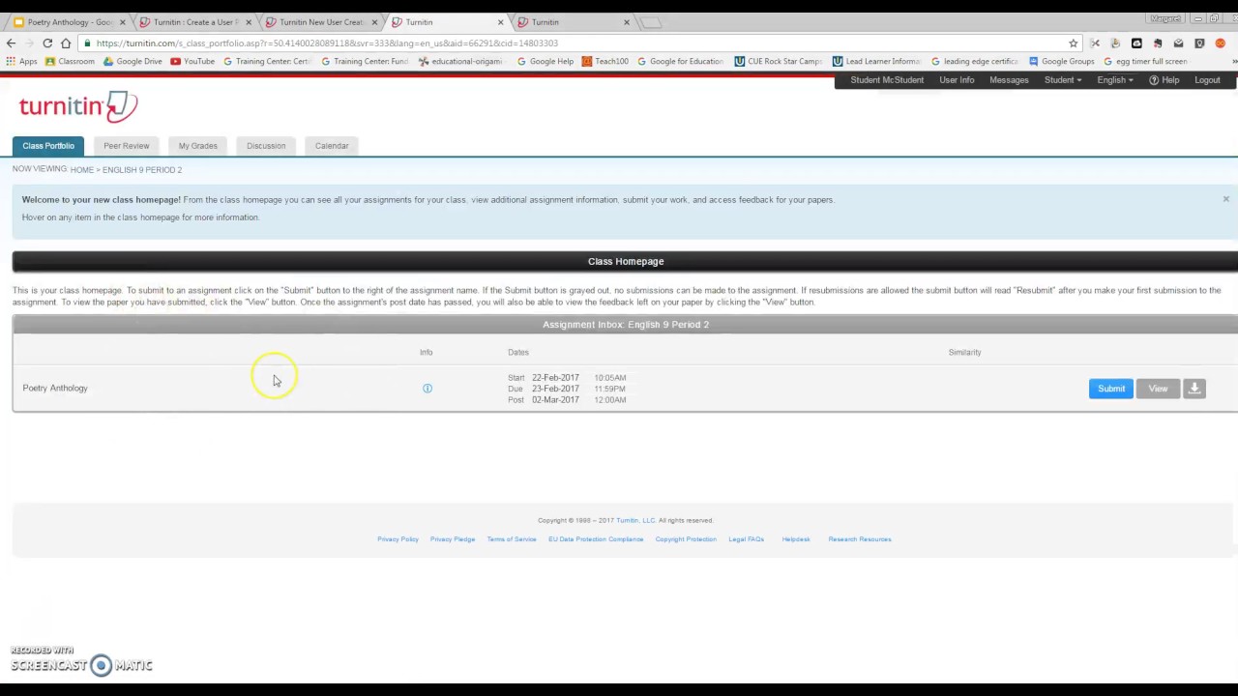This screenshot has width=1238, height=696.
Task: Open Helpdesk footer link
Action: pyautogui.click(x=796, y=539)
